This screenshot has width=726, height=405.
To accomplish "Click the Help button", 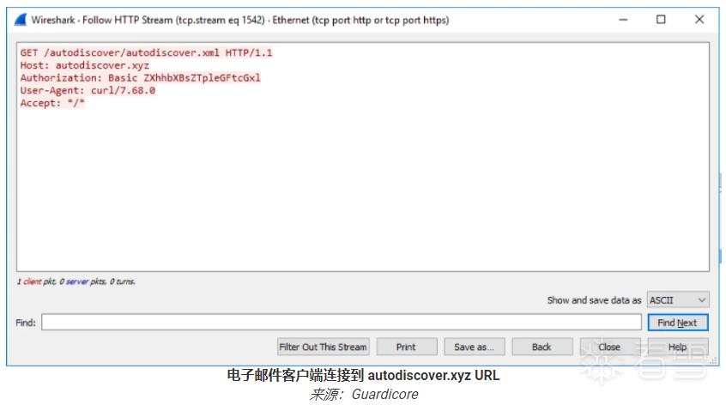I will pyautogui.click(x=677, y=347).
